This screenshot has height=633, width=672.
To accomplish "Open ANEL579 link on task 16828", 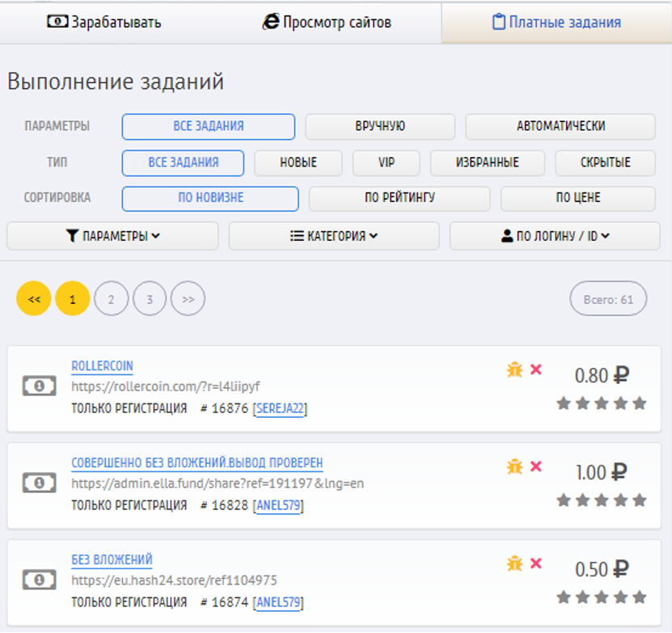I will (x=278, y=505).
